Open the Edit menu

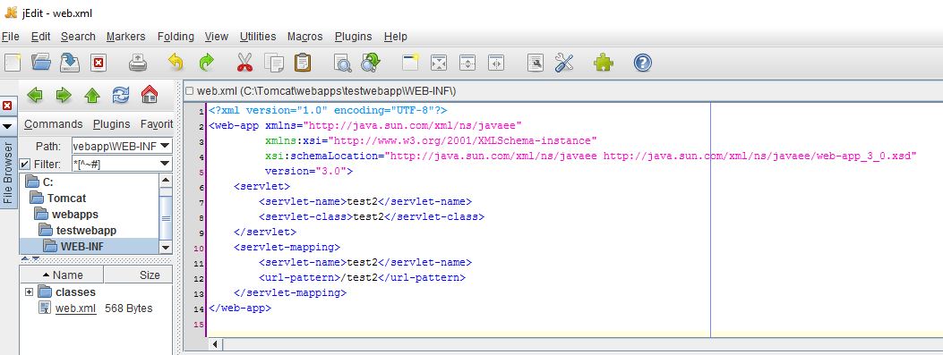[41, 37]
